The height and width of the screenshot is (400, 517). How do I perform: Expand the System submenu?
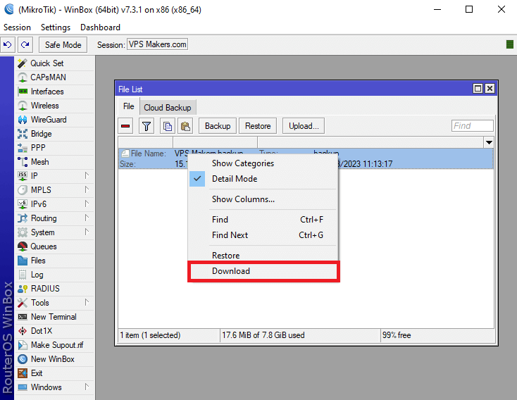coord(87,232)
